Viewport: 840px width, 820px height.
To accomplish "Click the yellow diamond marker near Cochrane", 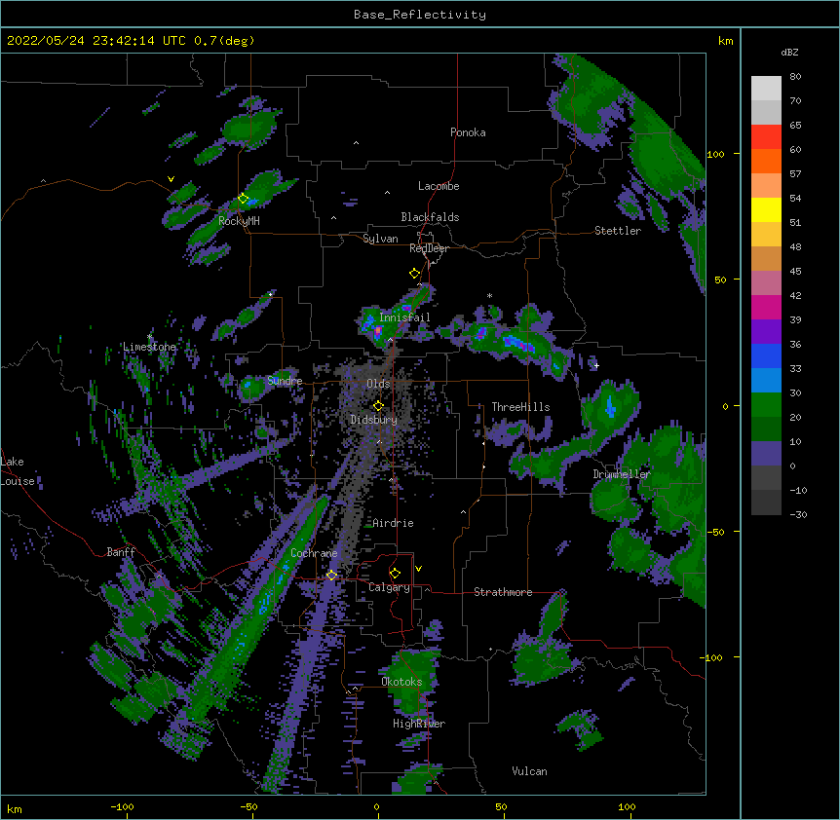I will [x=331, y=576].
